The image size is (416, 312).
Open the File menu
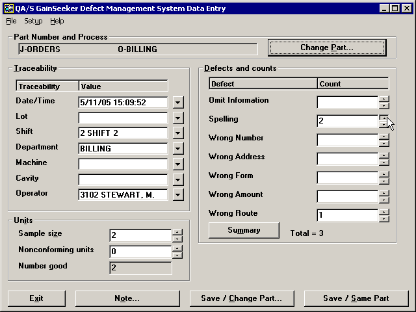pos(11,21)
